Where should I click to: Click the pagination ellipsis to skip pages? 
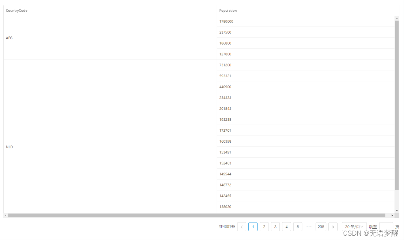309,227
